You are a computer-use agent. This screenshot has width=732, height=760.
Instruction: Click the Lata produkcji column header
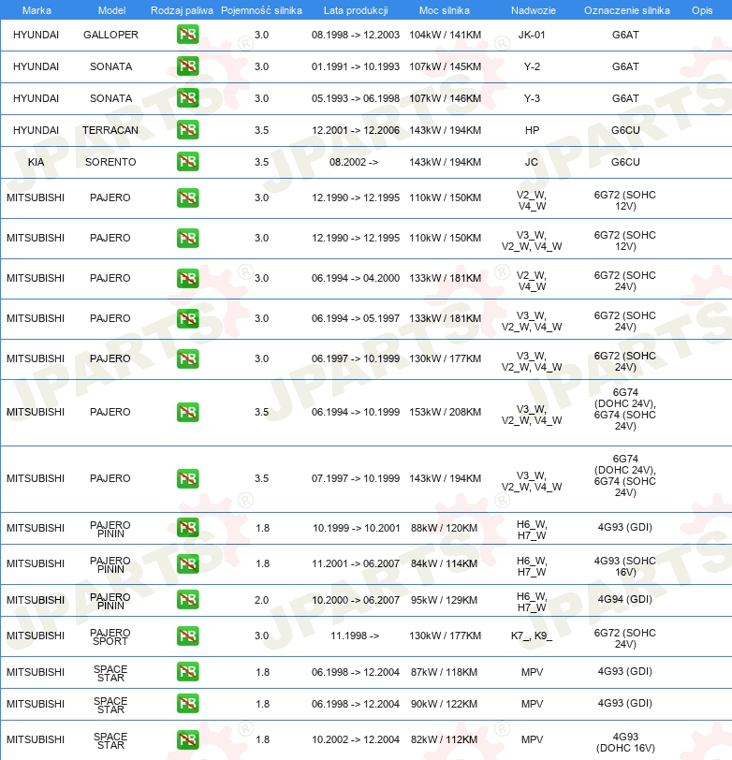click(356, 10)
